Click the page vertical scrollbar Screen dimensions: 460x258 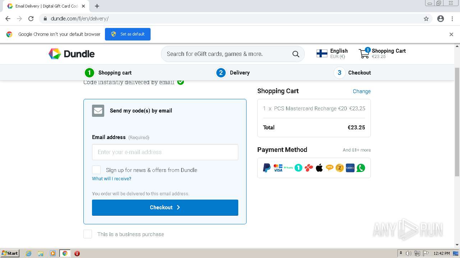457,122
